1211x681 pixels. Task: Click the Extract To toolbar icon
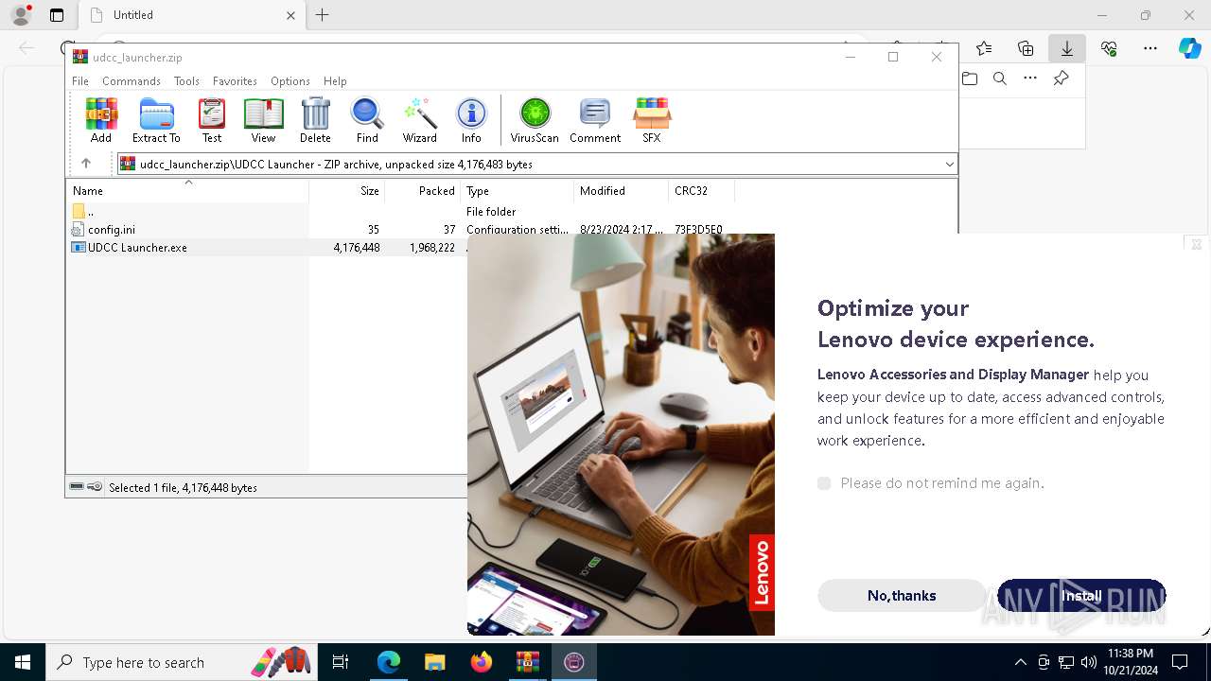[x=156, y=120]
